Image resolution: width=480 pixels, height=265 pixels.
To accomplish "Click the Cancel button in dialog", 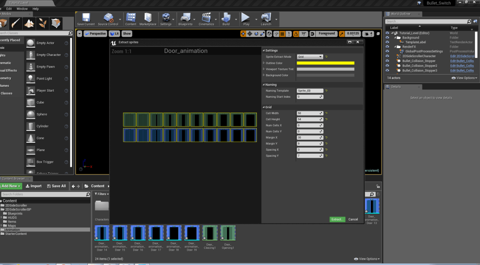I will (x=353, y=219).
